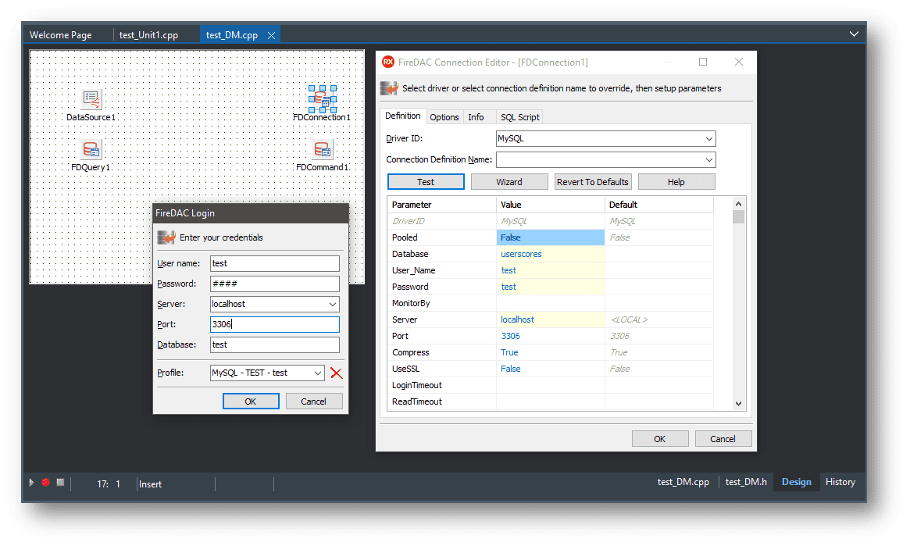Click the Test button

pos(426,182)
